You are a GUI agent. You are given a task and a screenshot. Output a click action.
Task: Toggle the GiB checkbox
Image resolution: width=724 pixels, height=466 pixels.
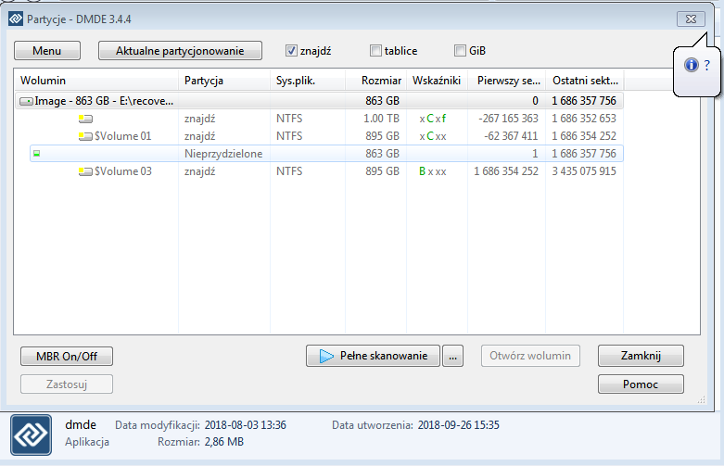tap(460, 51)
